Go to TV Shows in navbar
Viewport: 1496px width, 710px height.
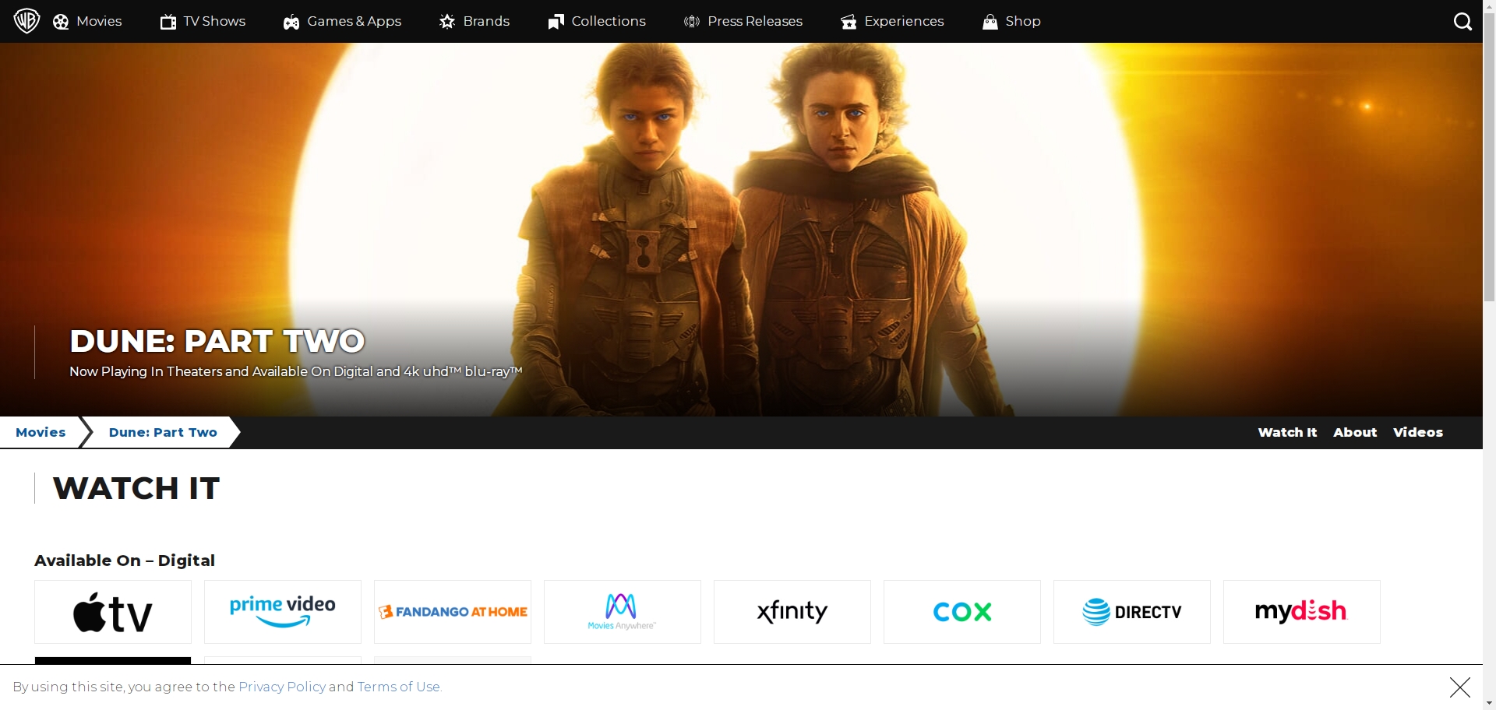click(x=203, y=21)
